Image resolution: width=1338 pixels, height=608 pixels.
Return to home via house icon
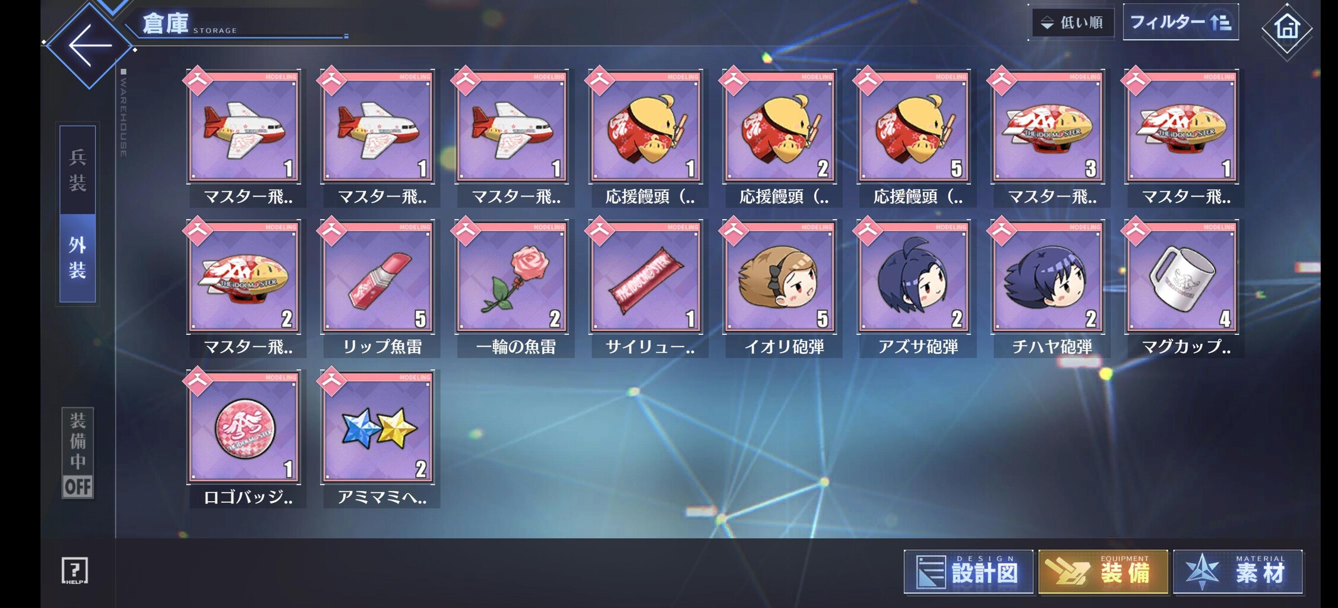coord(1286,28)
